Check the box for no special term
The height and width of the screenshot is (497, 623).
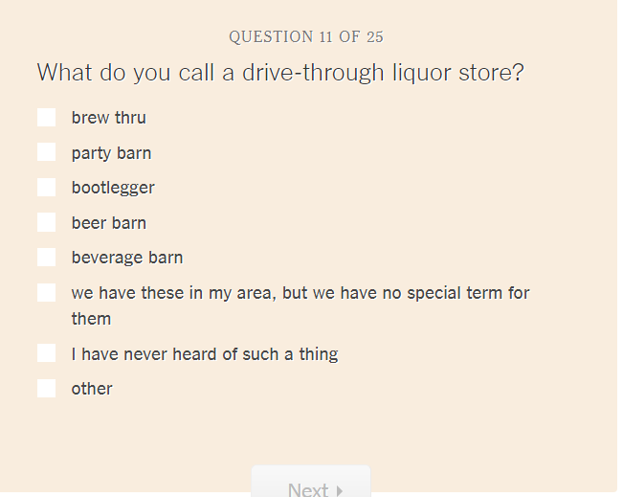47,293
